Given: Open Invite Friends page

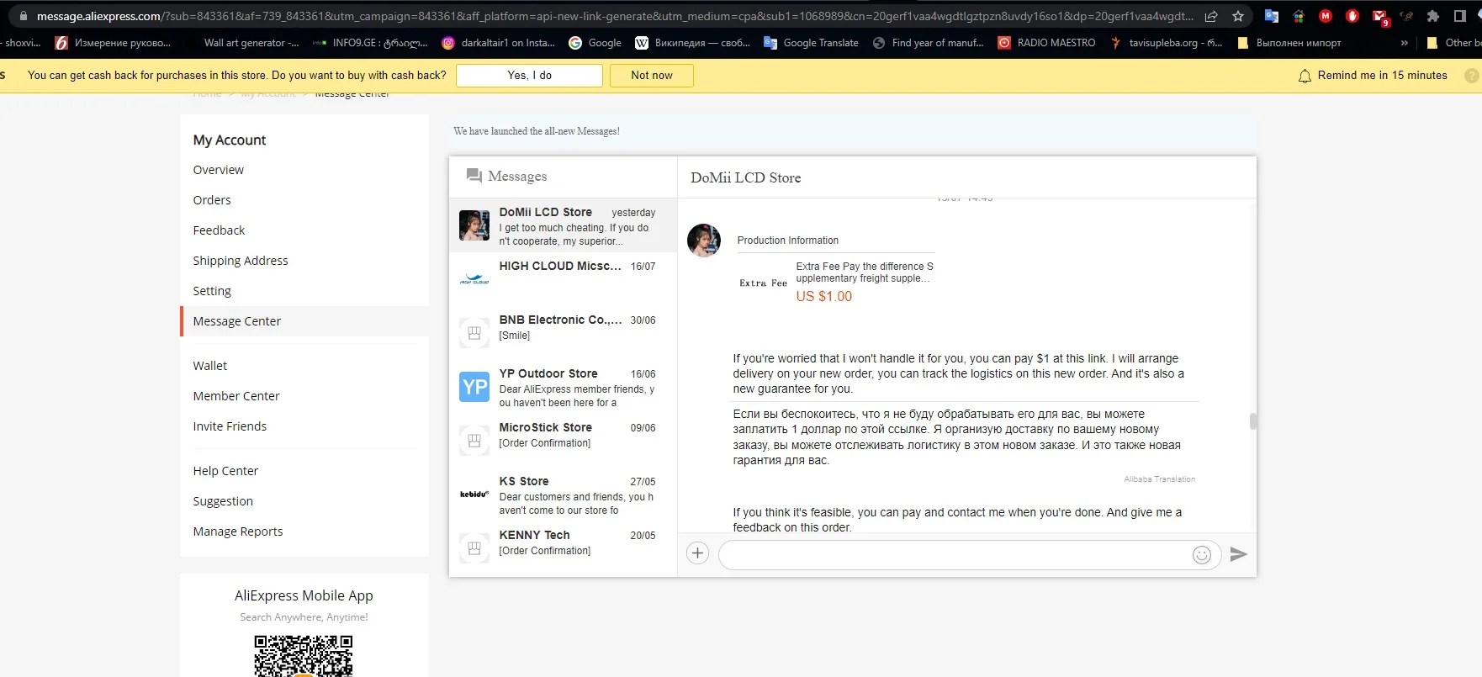Looking at the screenshot, I should [x=230, y=426].
